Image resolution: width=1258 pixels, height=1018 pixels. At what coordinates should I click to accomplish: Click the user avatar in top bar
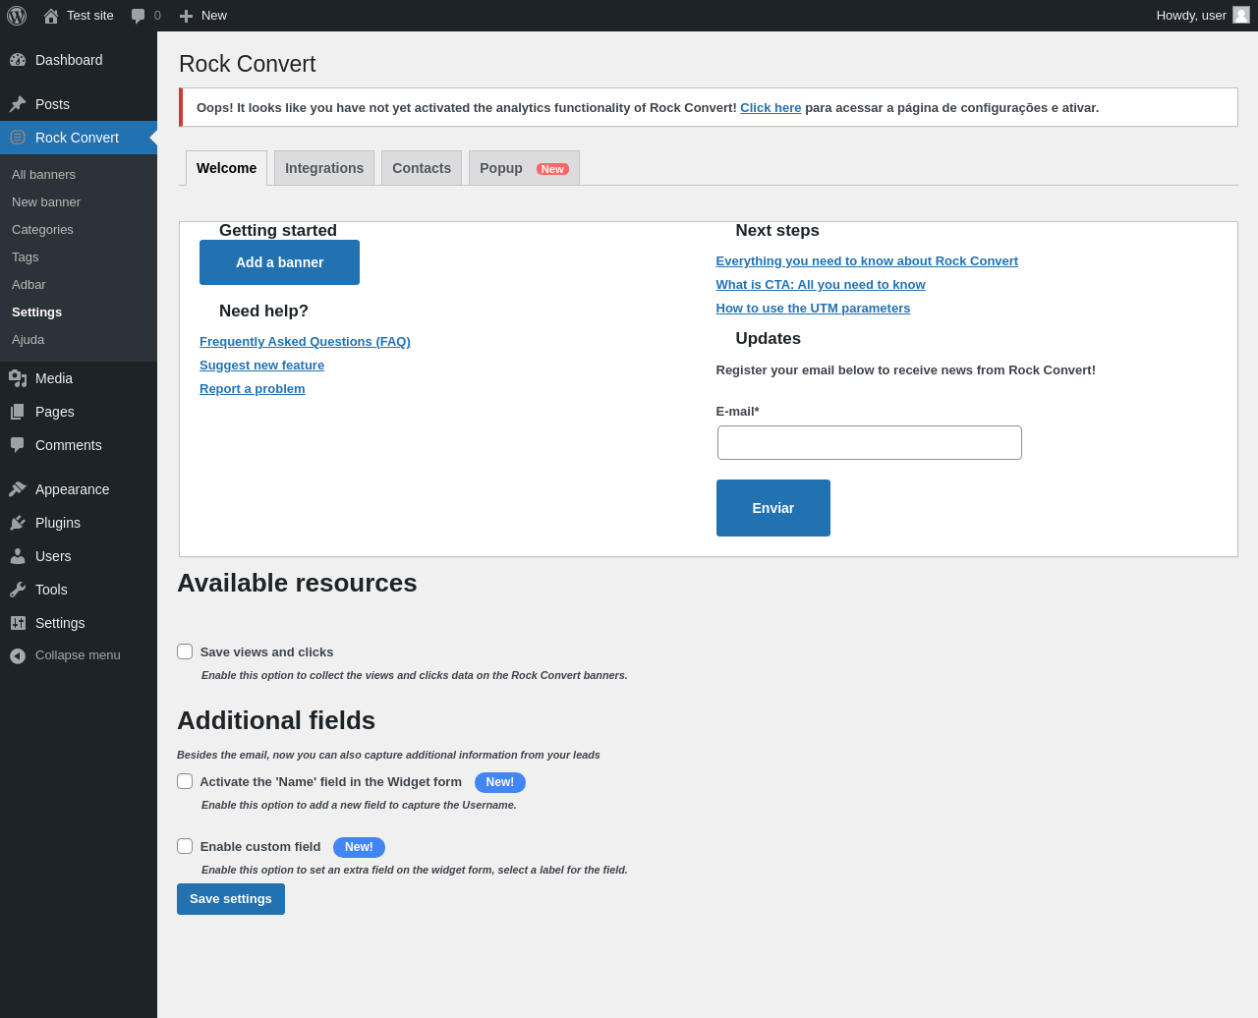tap(1241, 15)
